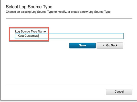137x102 pixels.
Task: Click the 'Back' text on the Go Back button
Action: (x=114, y=45)
